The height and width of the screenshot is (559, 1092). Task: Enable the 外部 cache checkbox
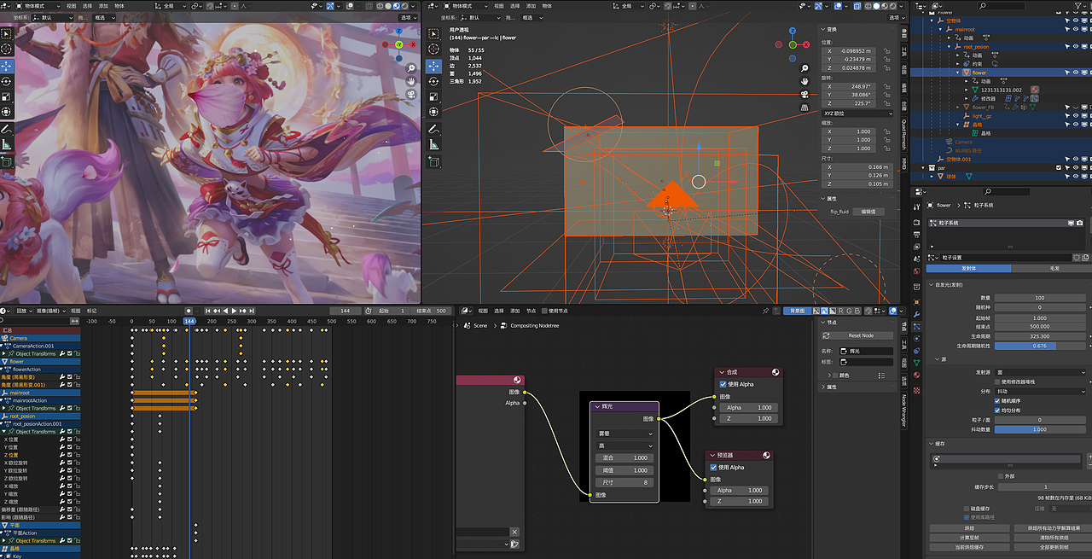click(x=1001, y=476)
